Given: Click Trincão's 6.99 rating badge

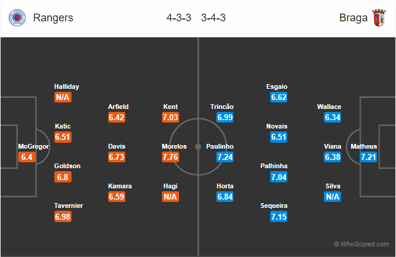Looking at the screenshot, I should click(x=225, y=117).
